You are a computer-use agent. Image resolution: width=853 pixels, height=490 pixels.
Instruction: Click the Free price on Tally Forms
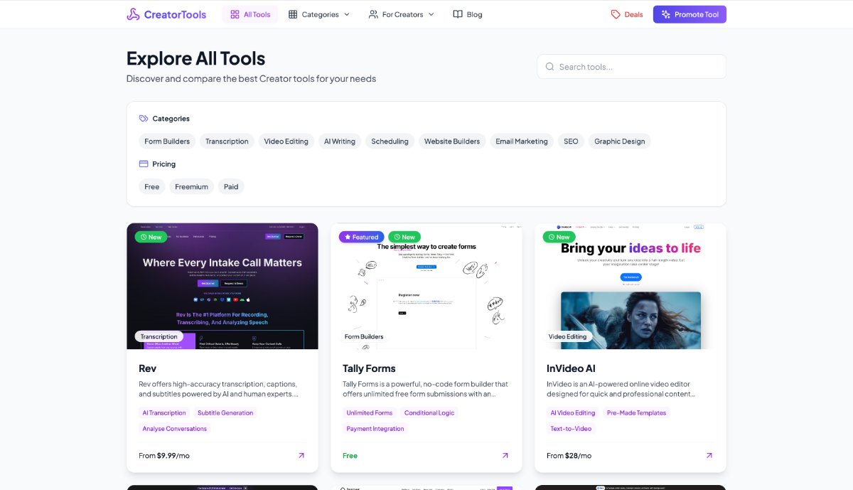click(350, 456)
